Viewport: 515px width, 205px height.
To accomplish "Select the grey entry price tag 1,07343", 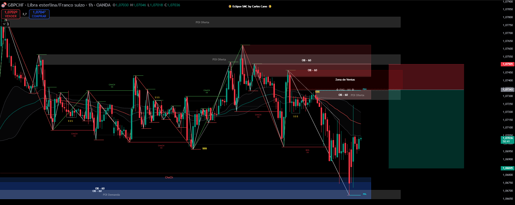I will (507, 90).
